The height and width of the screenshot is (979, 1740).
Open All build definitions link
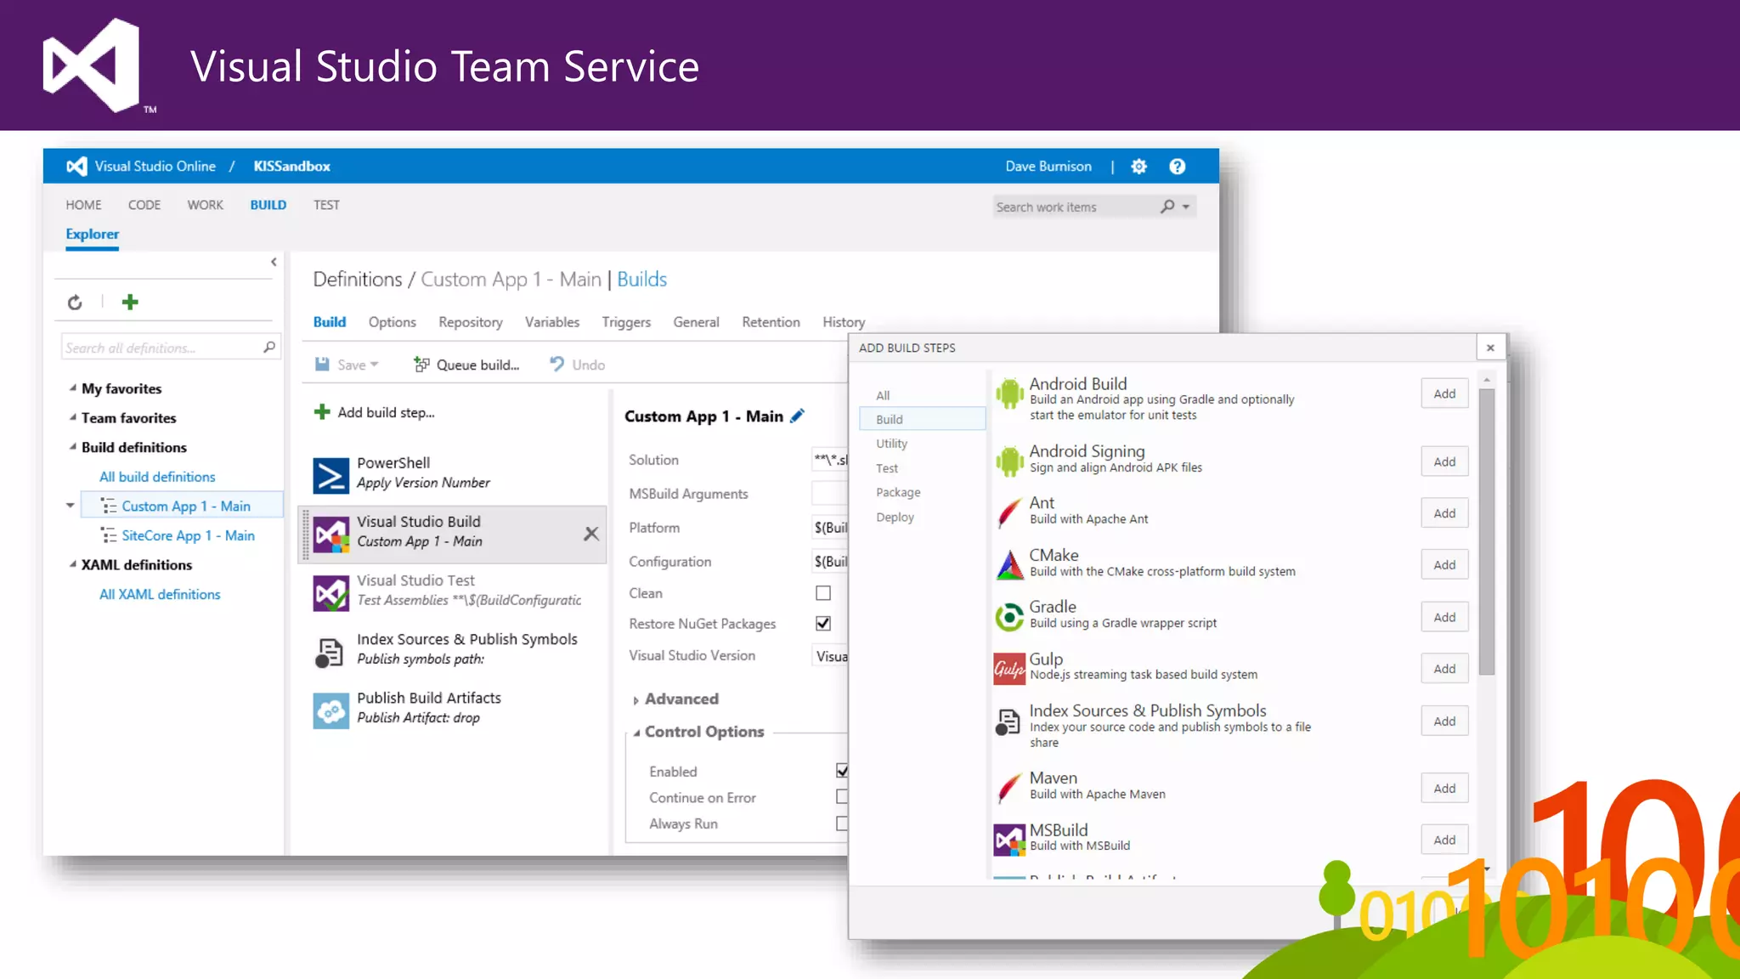tap(157, 477)
